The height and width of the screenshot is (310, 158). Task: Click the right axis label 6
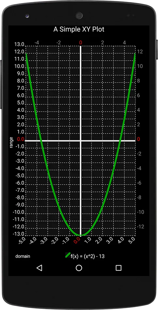pos(138,96)
